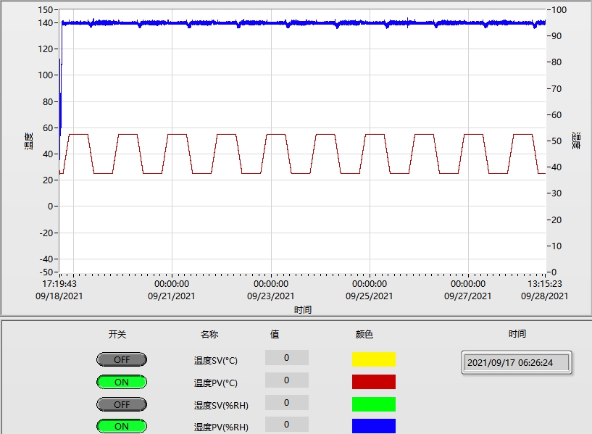Screen dimensions: 592x434
Task: Click the 17:19:43 x-axis start label
Action: click(x=59, y=284)
